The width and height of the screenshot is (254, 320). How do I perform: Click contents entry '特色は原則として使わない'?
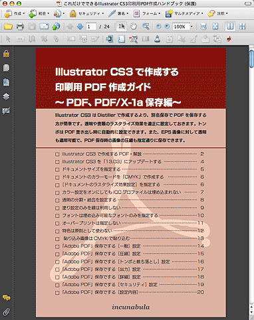point(87,231)
